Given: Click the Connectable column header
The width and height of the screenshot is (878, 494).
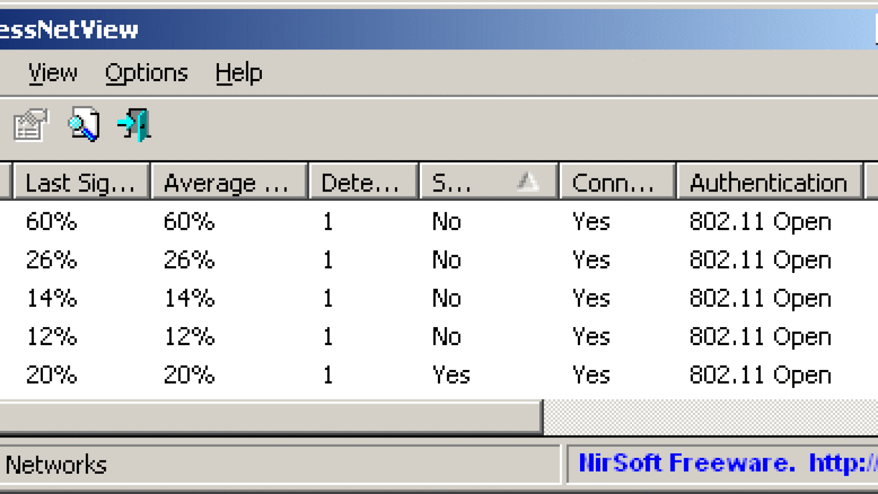Looking at the screenshot, I should [616, 182].
